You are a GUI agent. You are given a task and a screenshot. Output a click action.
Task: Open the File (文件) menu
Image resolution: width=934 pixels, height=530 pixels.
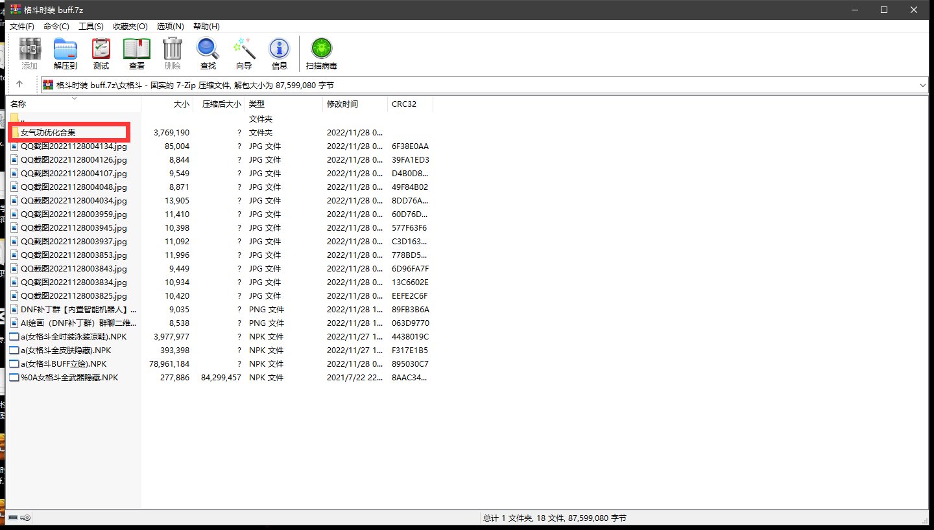[21, 27]
